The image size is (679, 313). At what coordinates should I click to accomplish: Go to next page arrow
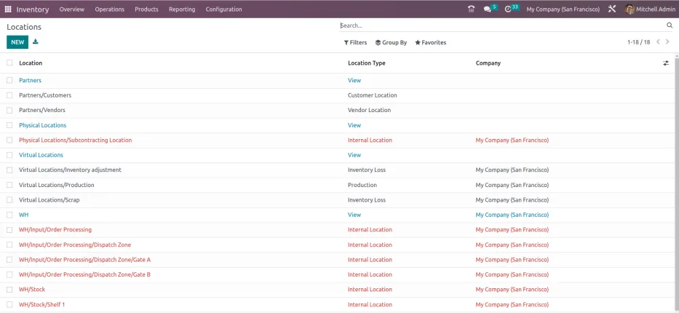point(668,42)
